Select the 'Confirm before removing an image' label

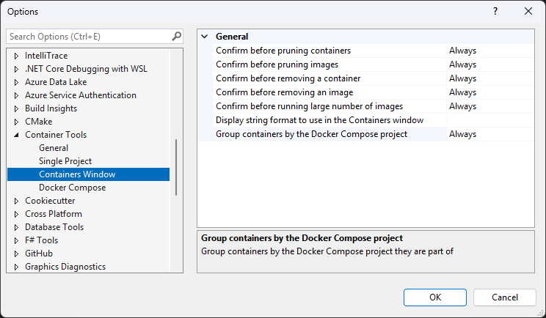pos(284,92)
